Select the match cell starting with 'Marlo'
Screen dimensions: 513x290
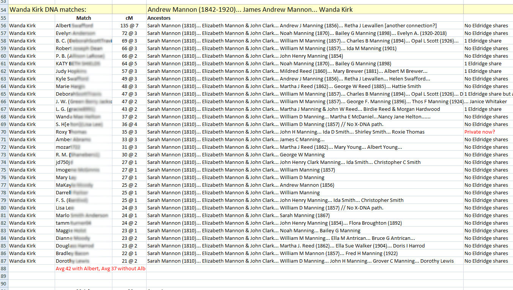pos(84,215)
